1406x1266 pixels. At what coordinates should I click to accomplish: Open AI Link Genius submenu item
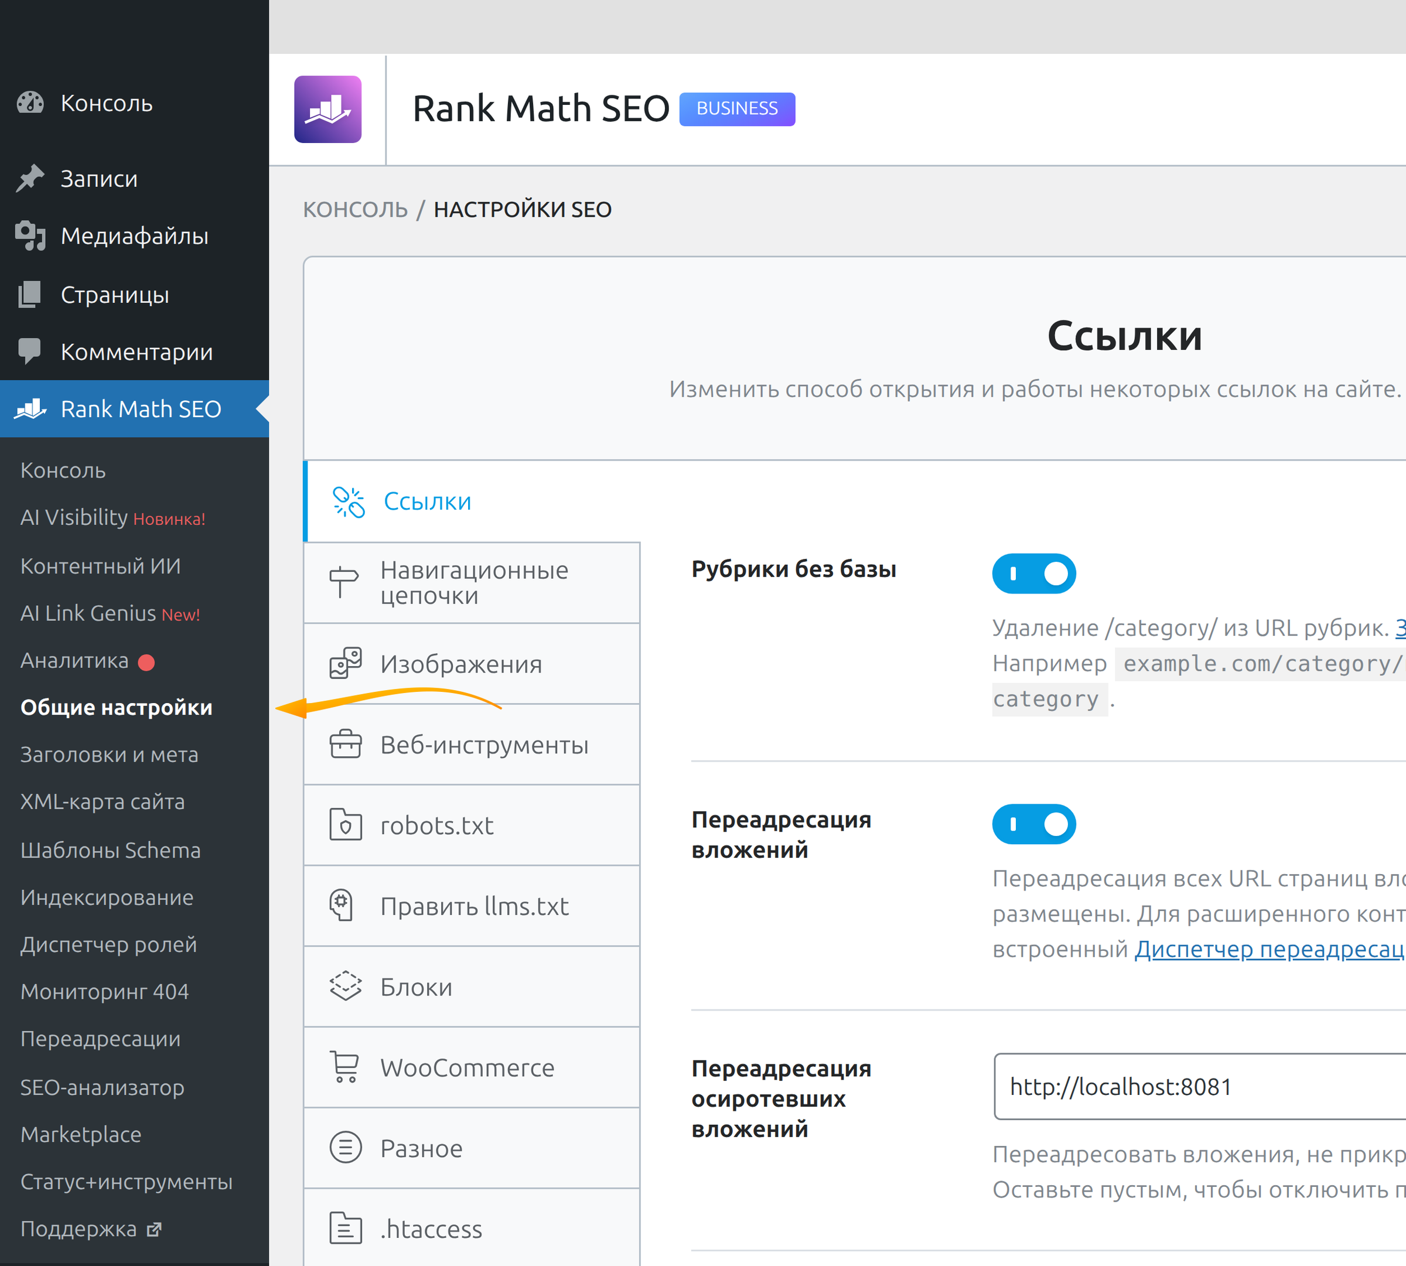[110, 613]
